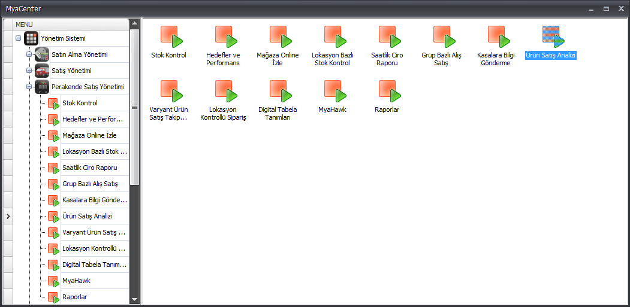Open Mağaza Online İzle icon in main panel
The height and width of the screenshot is (307, 630).
click(281, 37)
